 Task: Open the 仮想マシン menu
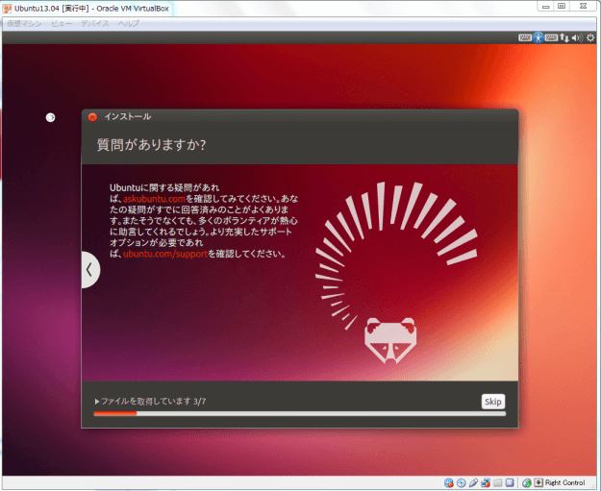pyautogui.click(x=24, y=21)
